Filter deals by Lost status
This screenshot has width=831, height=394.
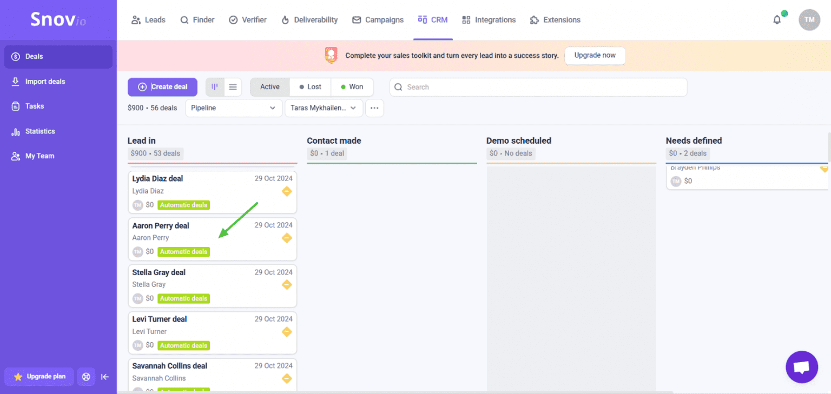click(310, 87)
